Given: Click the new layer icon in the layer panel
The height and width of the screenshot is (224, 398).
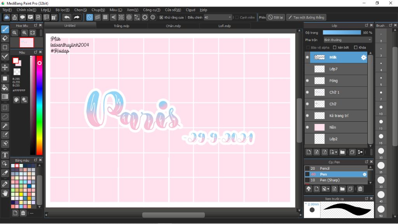Looking at the screenshot, I should point(309,152).
